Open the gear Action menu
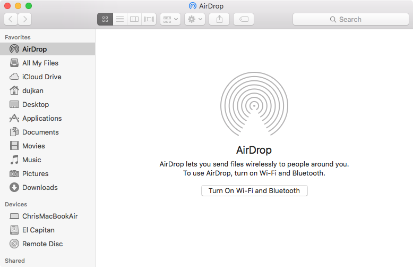This screenshot has height=267, width=413. (195, 19)
